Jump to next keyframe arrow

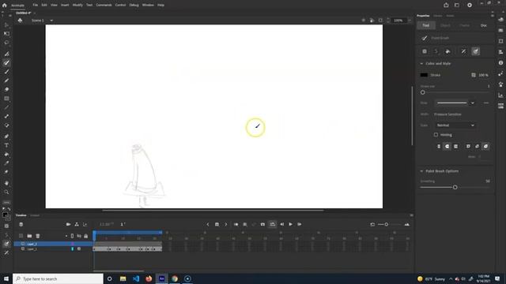tap(226, 224)
